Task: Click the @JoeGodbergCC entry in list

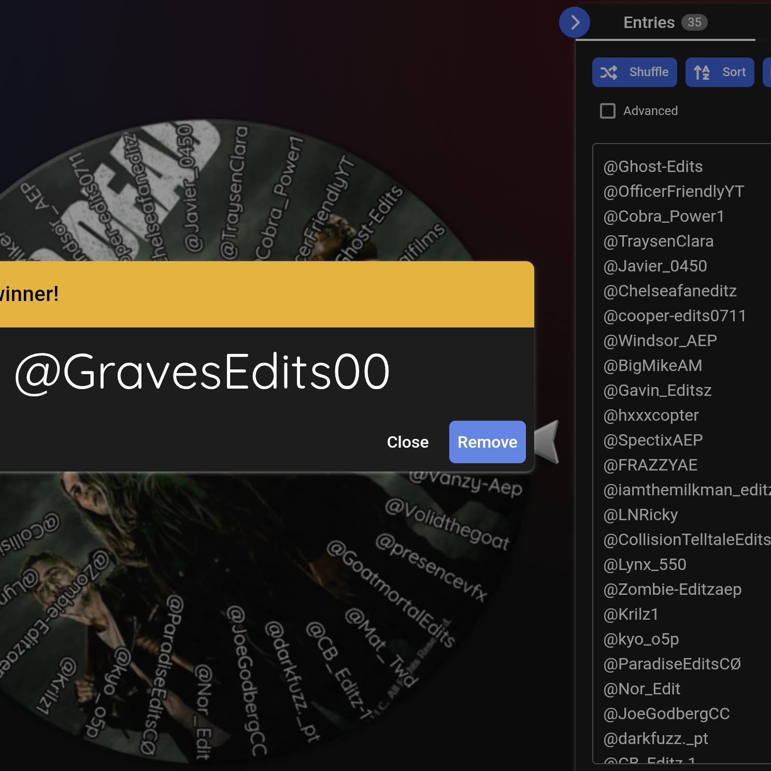Action: 666,713
